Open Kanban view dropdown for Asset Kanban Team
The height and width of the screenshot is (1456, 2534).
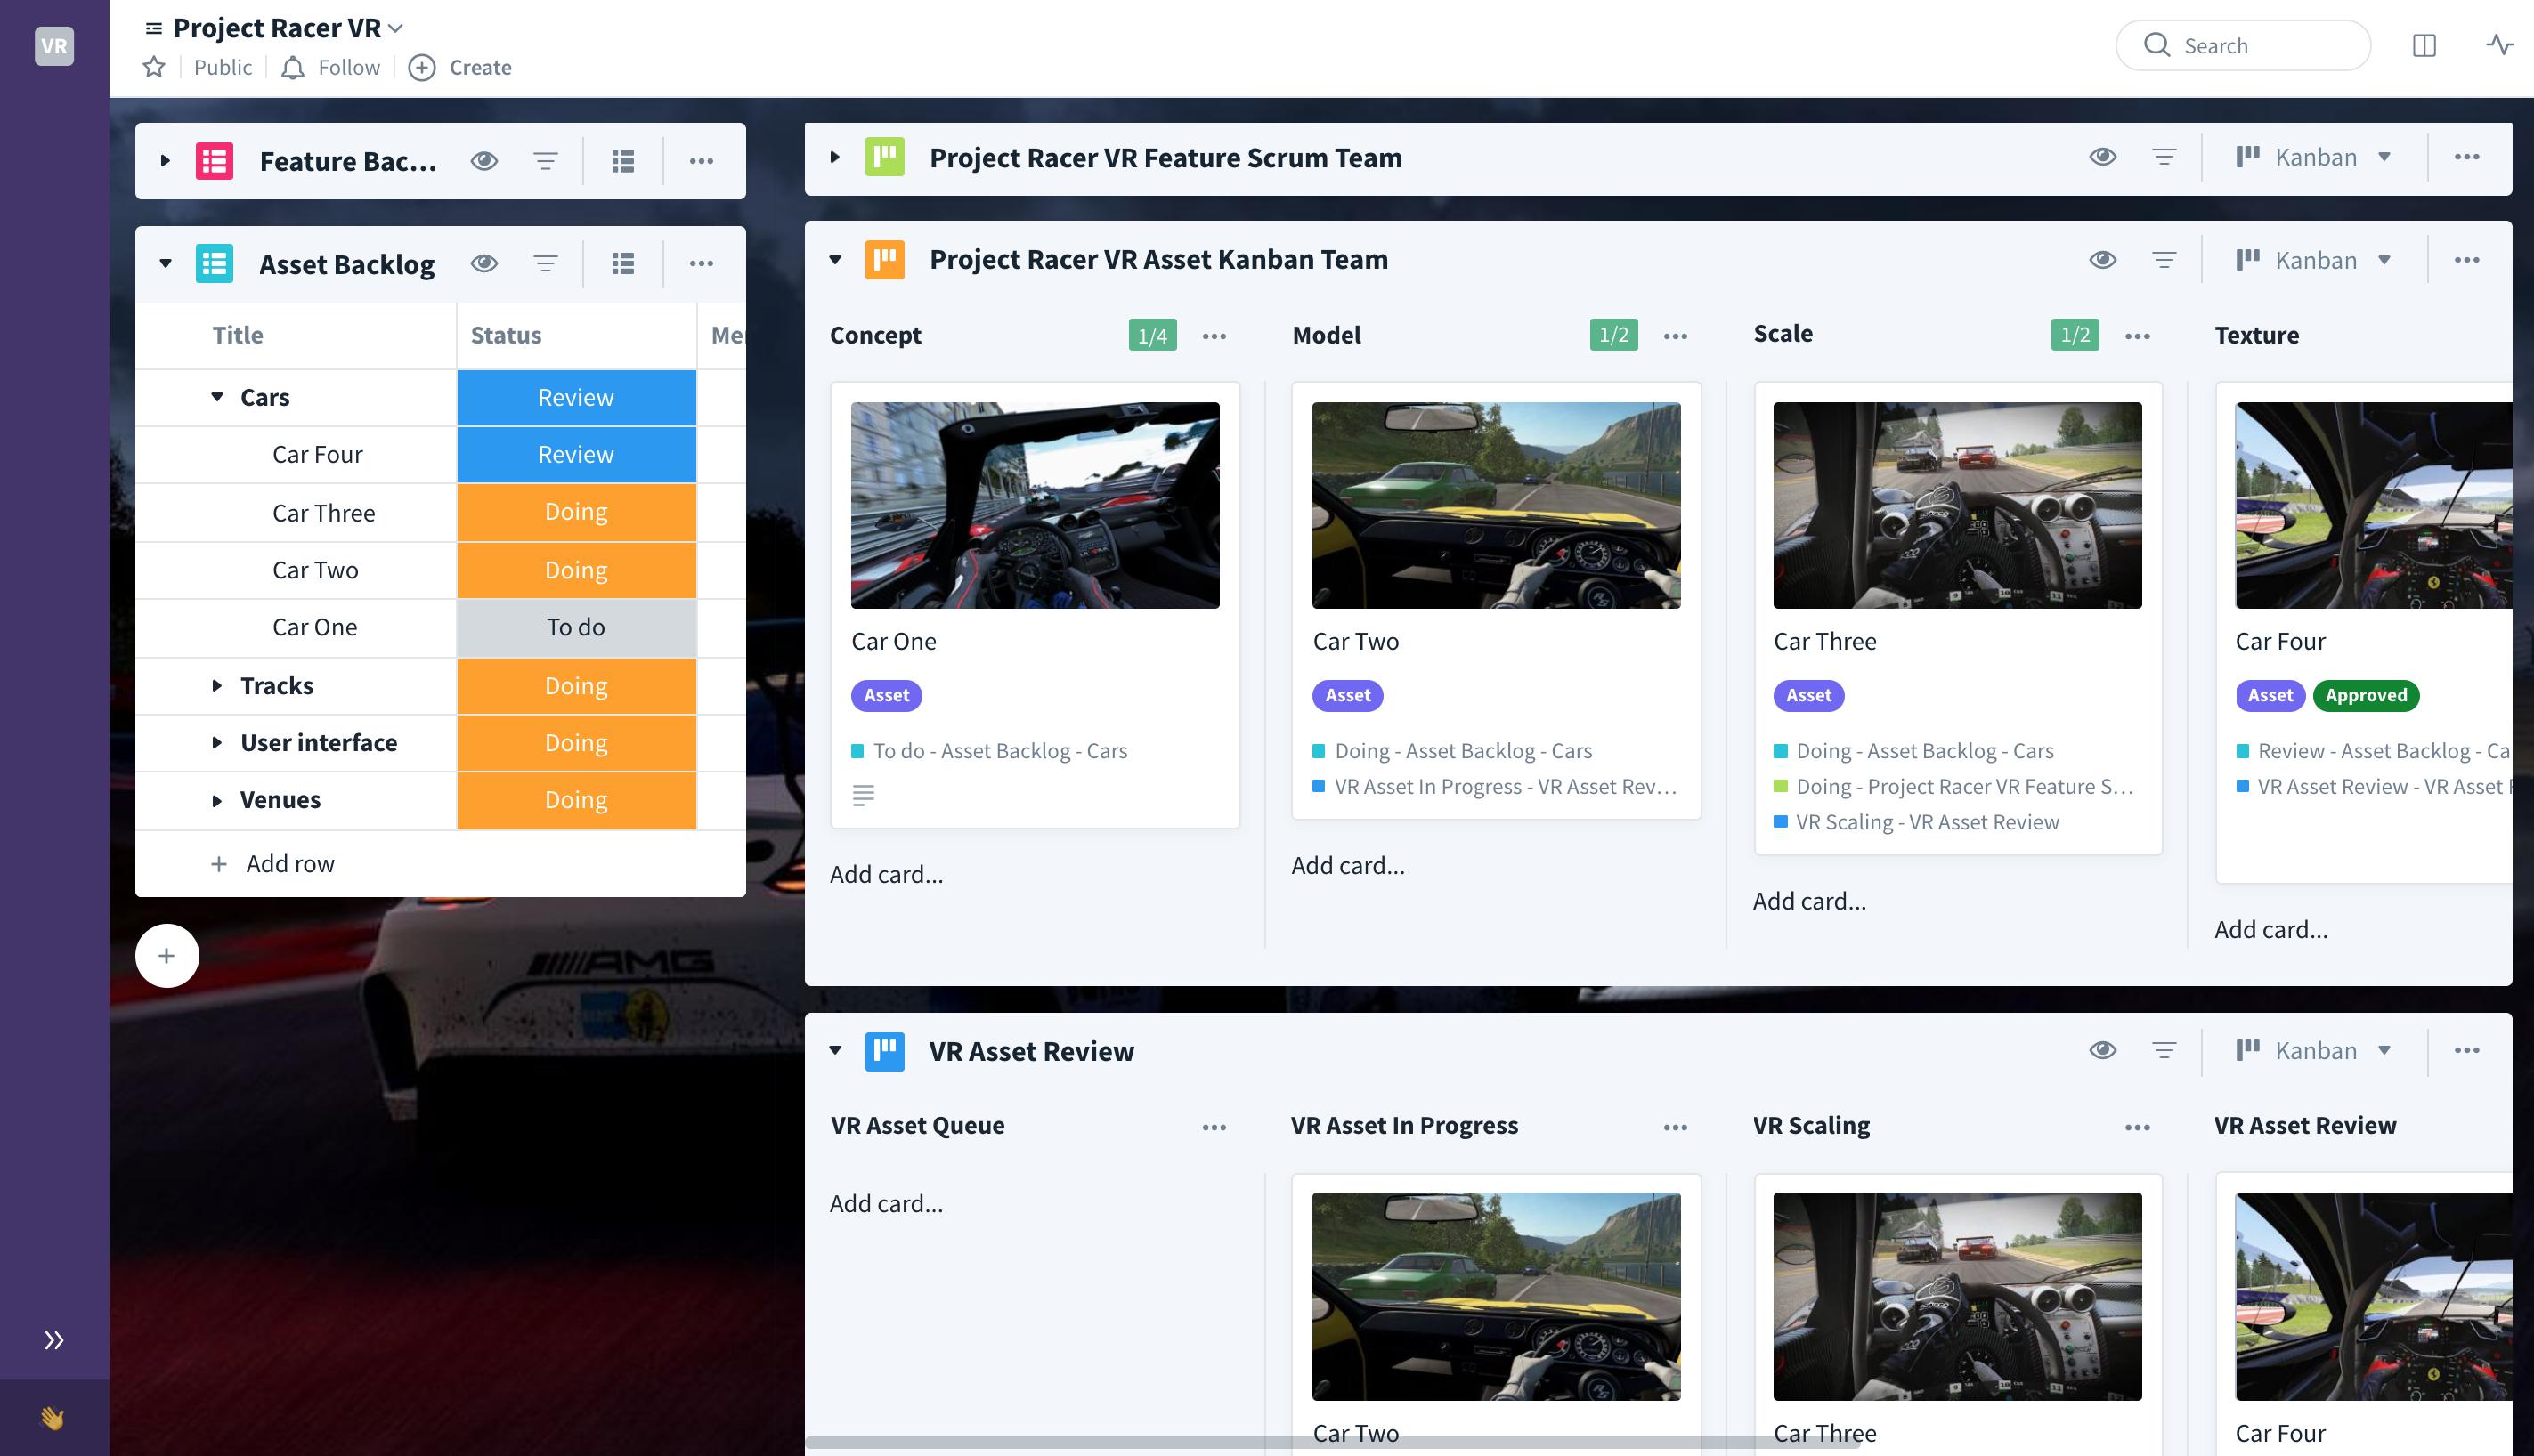point(2314,260)
